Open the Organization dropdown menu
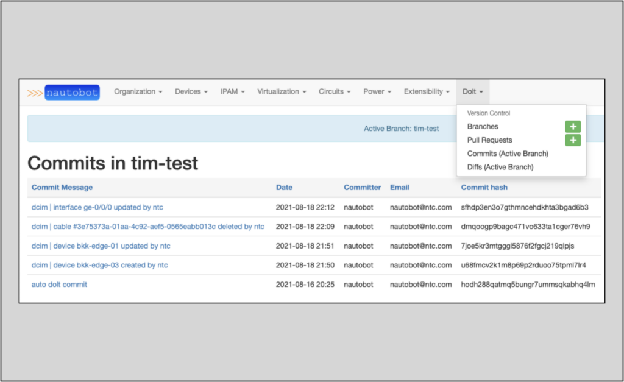624x382 pixels. (138, 91)
